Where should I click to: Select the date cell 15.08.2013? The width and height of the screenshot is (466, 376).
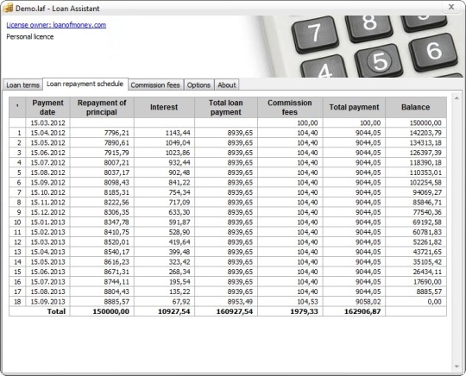(47, 291)
